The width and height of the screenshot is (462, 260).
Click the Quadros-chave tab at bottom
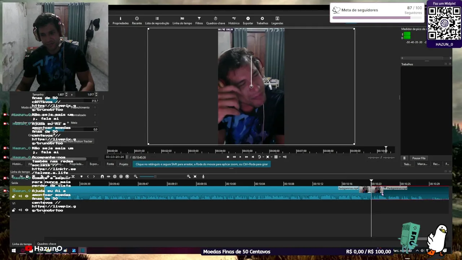47,244
